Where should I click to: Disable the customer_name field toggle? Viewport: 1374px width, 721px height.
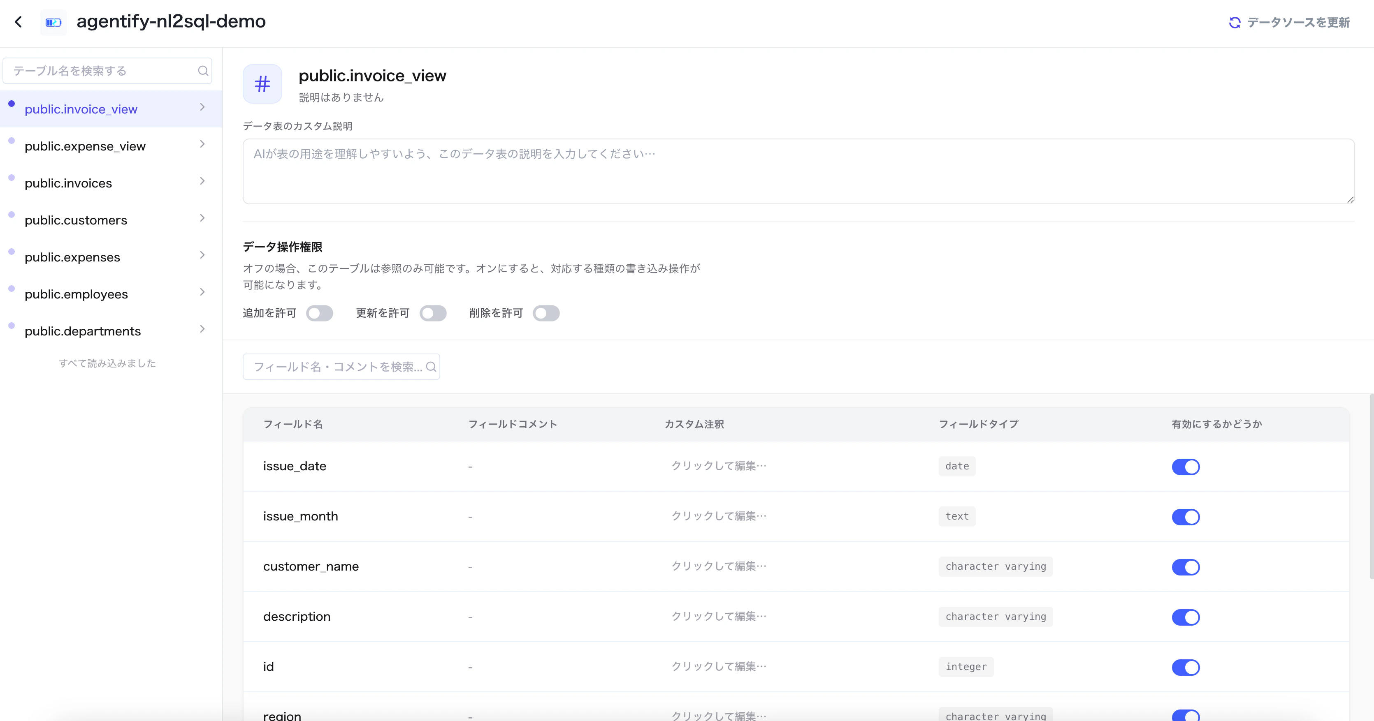click(1186, 567)
